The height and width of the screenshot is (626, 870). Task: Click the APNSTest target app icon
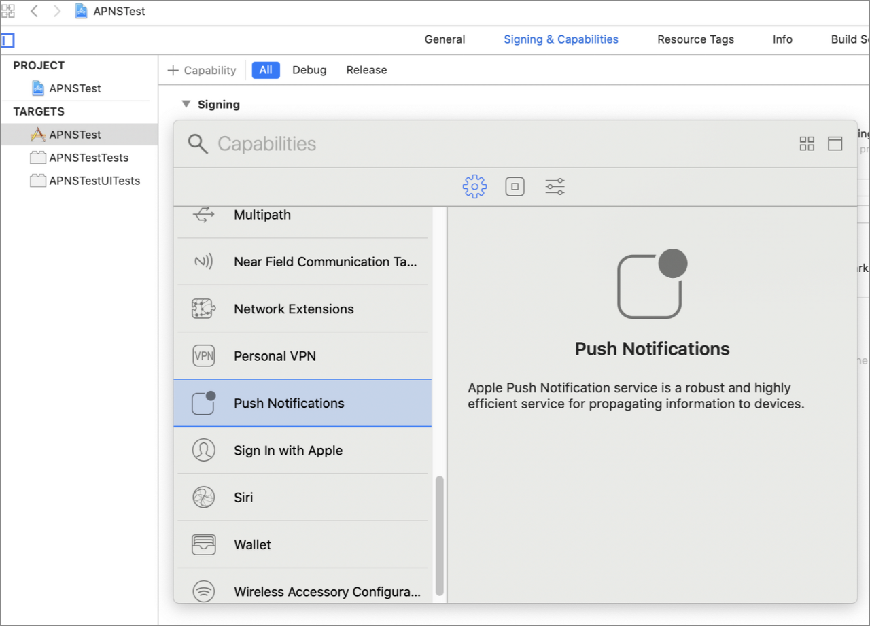coord(38,135)
